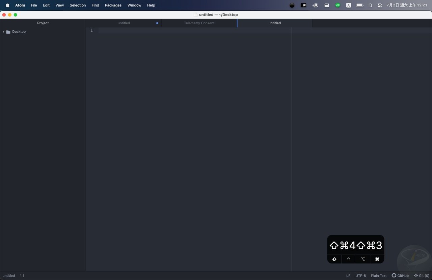Open Spotlight search from the menu bar
432x280 pixels.
pyautogui.click(x=370, y=5)
